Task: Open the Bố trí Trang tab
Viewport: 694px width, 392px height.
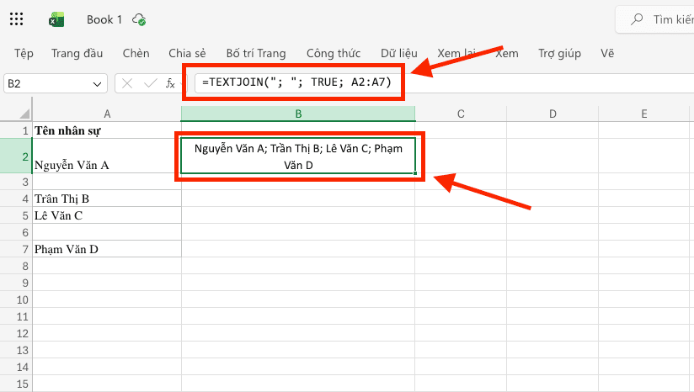Action: pyautogui.click(x=256, y=54)
